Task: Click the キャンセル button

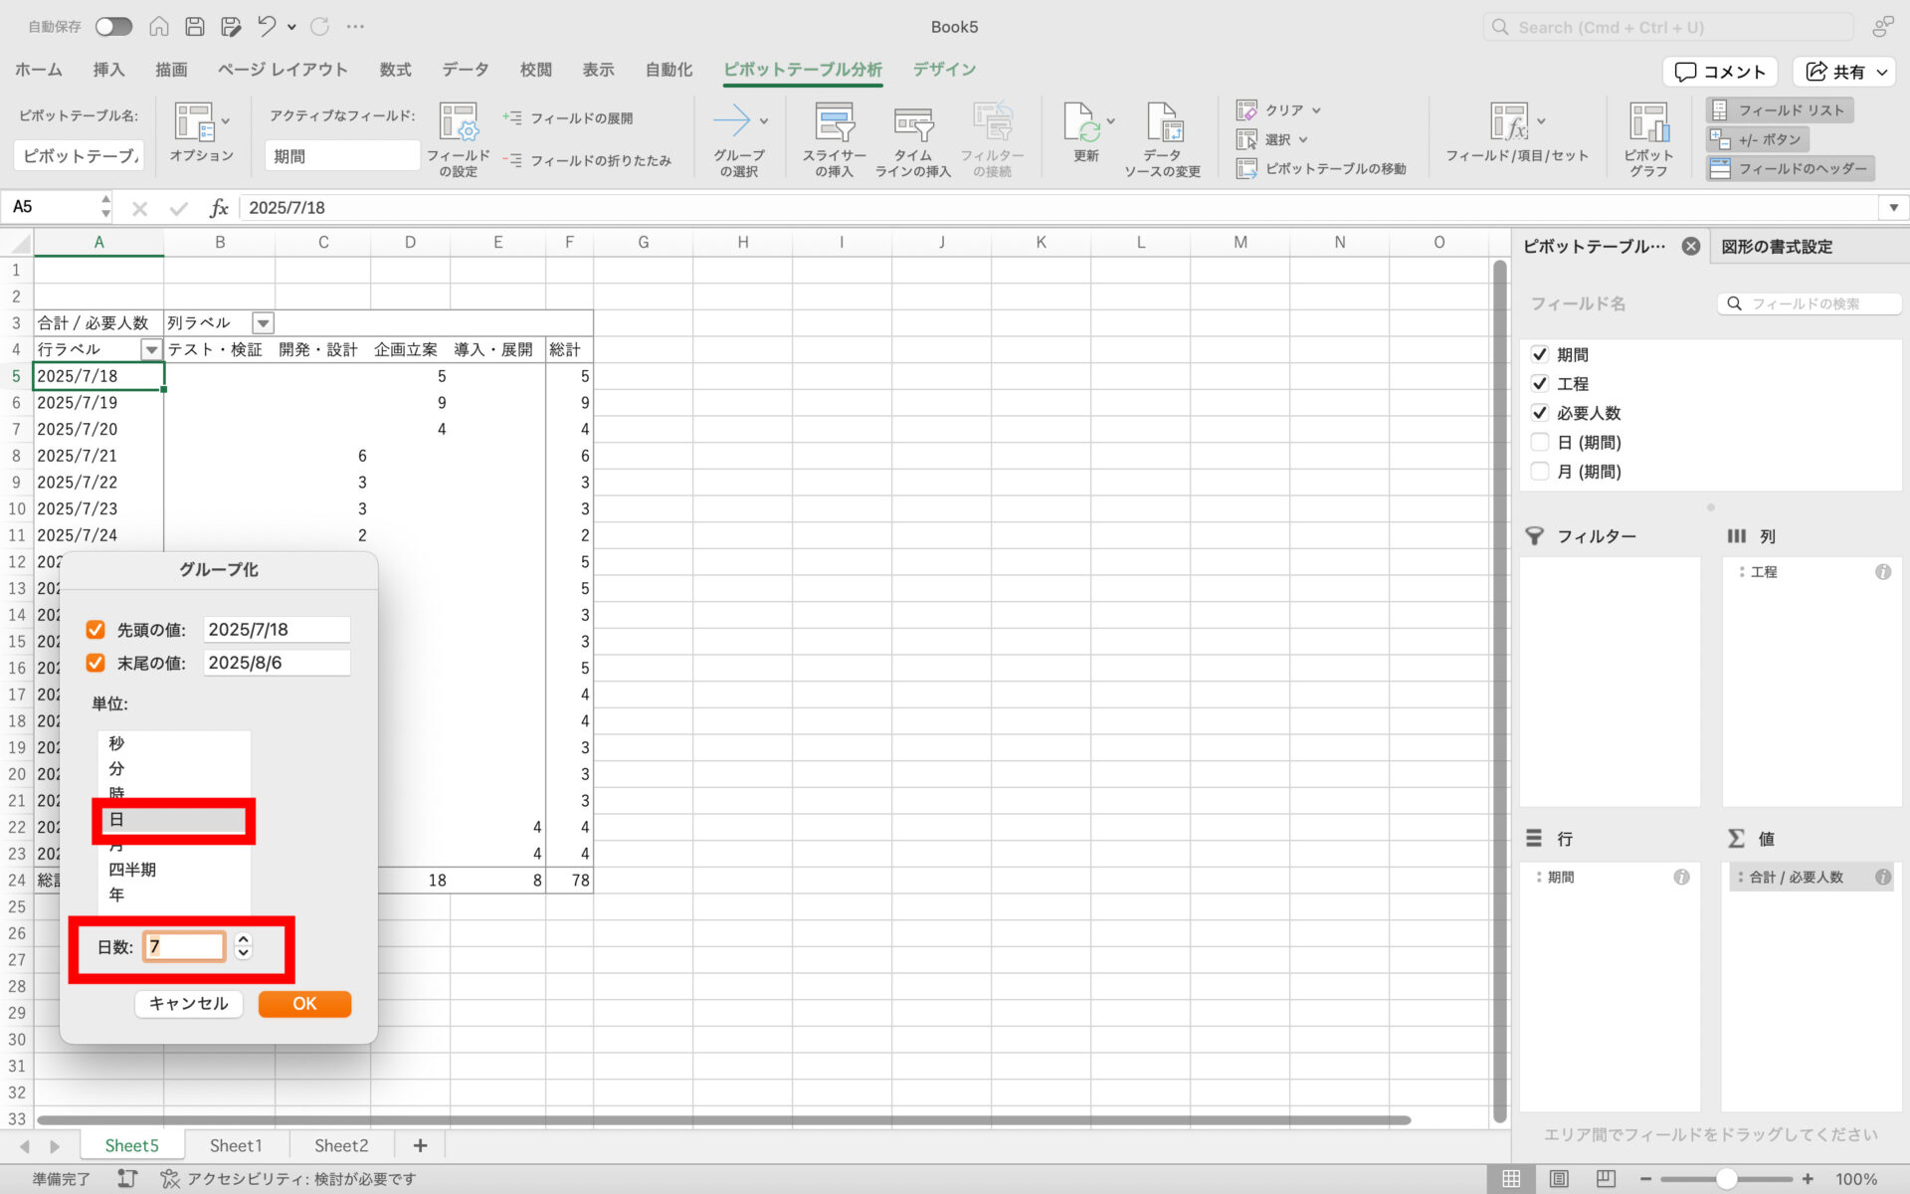Action: (188, 1004)
